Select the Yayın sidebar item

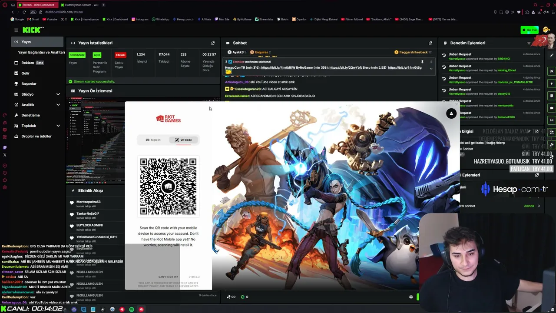(x=37, y=42)
